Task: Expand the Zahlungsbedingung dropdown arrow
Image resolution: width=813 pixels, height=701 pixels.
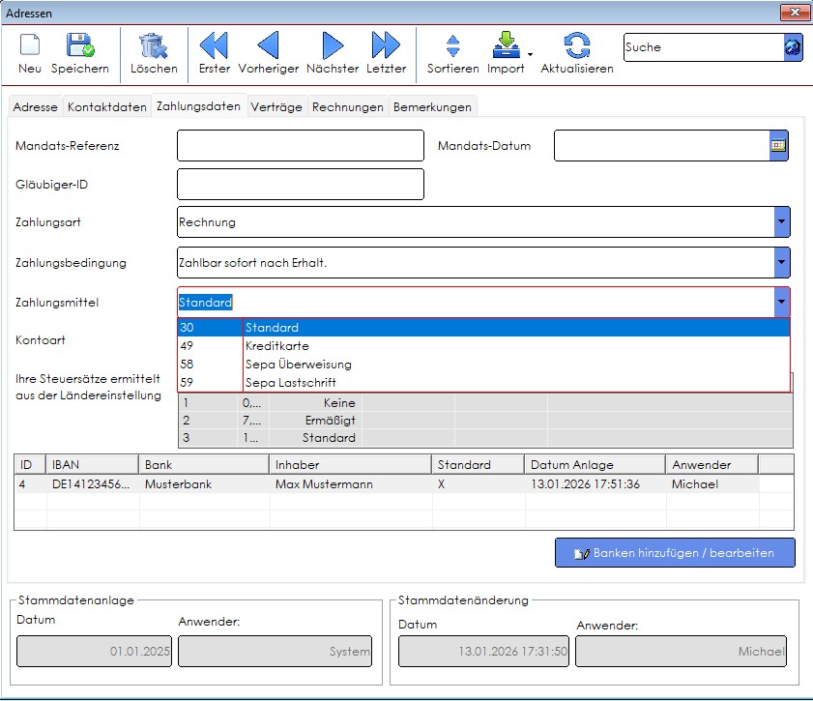Action: 782,262
